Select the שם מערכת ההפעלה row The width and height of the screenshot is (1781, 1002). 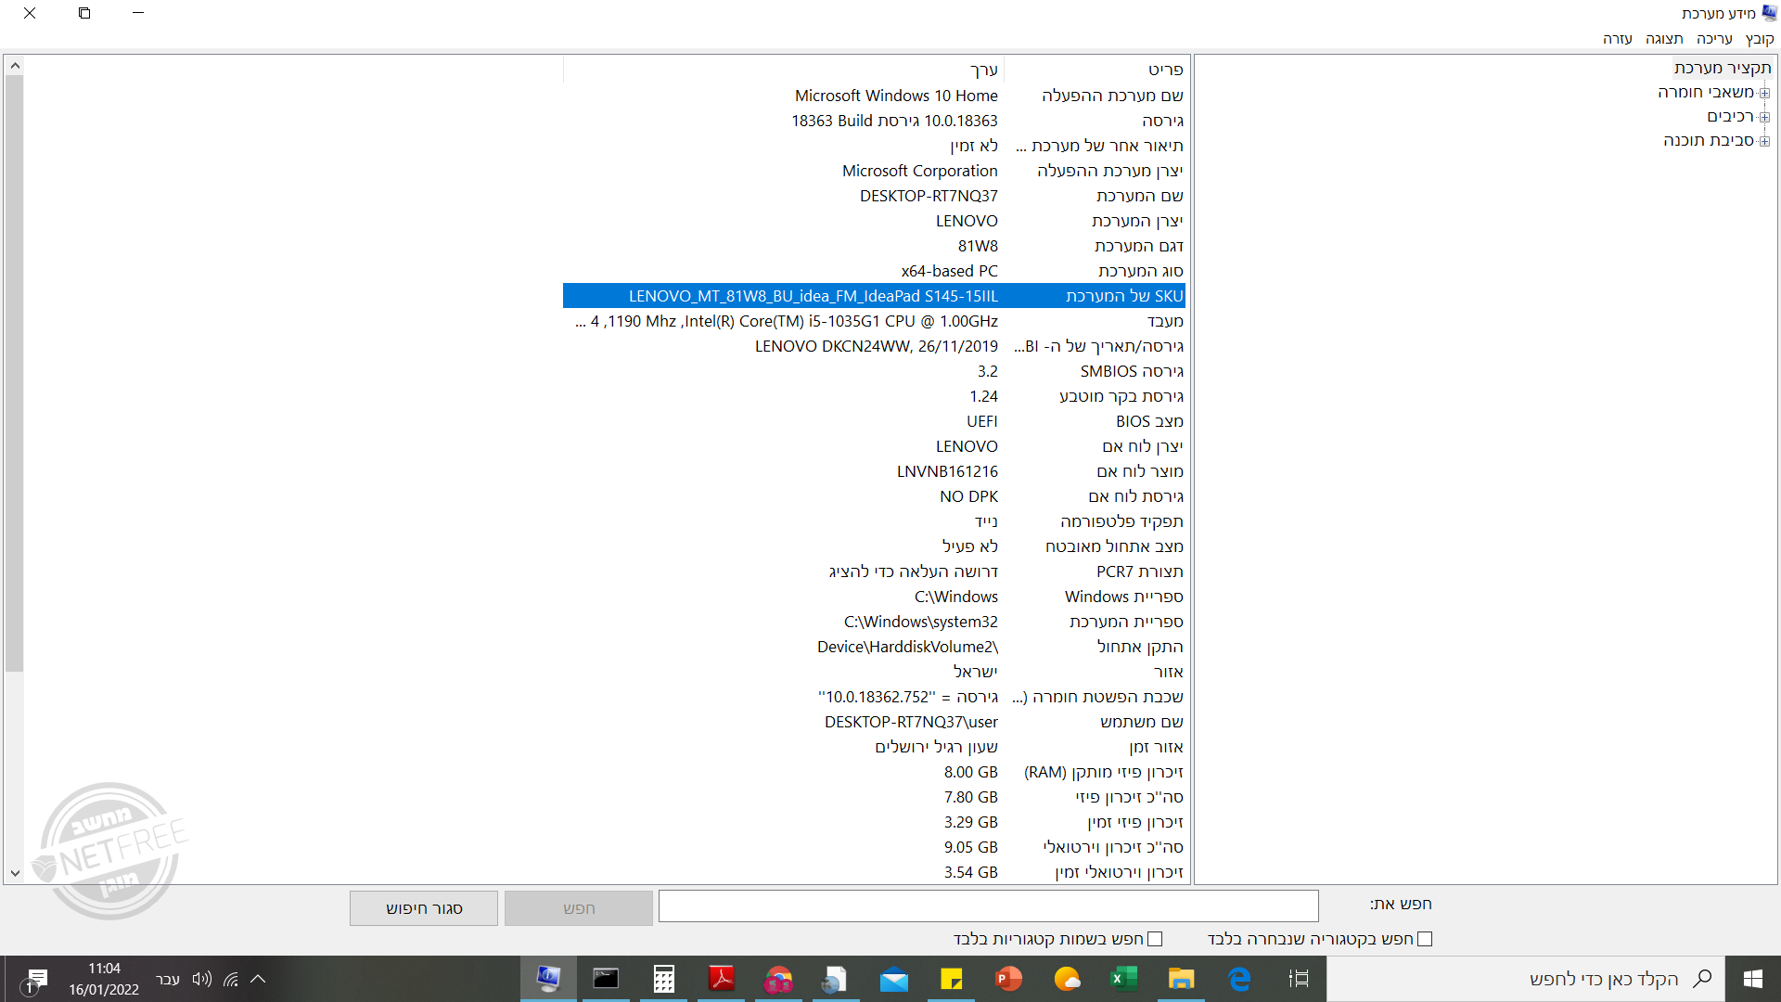click(x=874, y=96)
